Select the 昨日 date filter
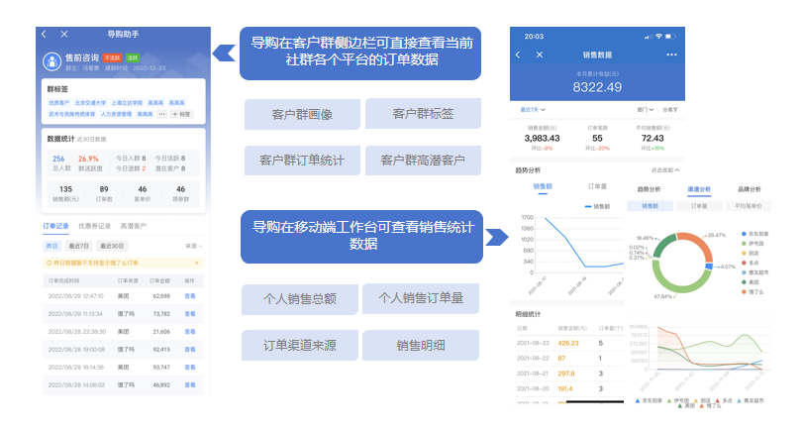Image resolution: width=802 pixels, height=431 pixels. (x=52, y=246)
